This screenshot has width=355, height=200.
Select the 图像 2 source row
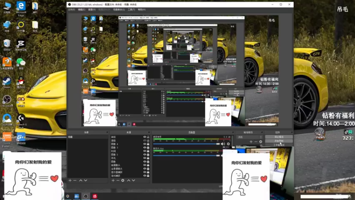pyautogui.click(x=130, y=155)
